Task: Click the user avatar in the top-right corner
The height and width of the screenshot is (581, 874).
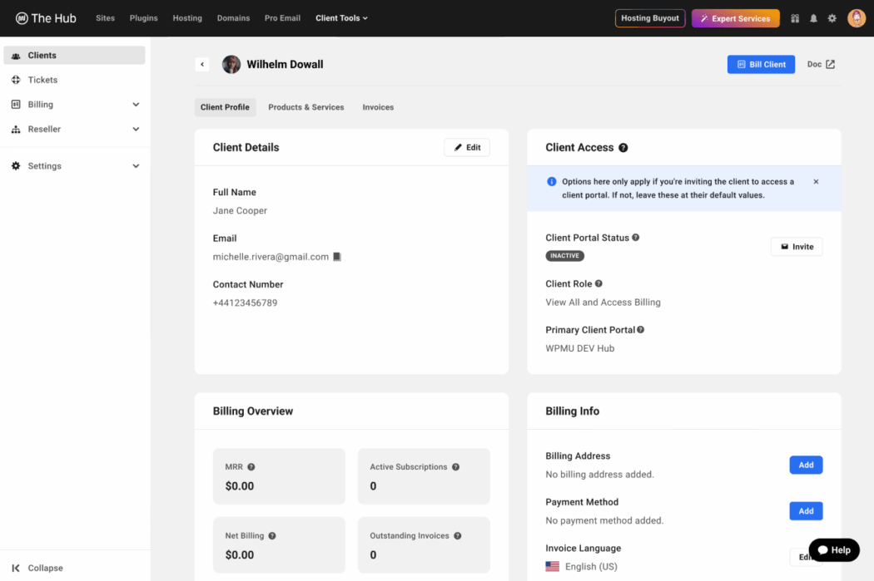Action: 857,17
